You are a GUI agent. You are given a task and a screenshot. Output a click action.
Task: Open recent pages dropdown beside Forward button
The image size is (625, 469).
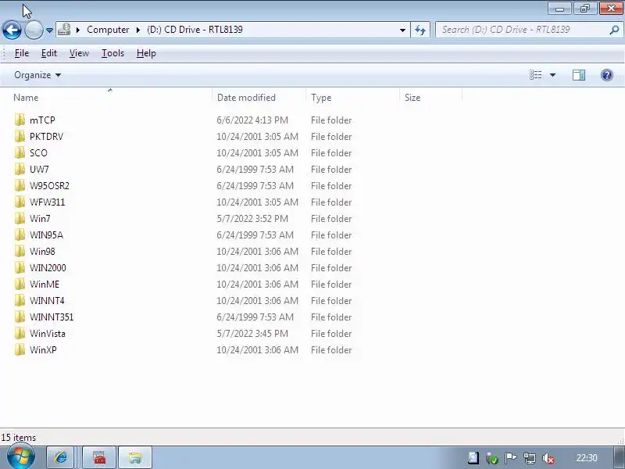[x=49, y=30]
